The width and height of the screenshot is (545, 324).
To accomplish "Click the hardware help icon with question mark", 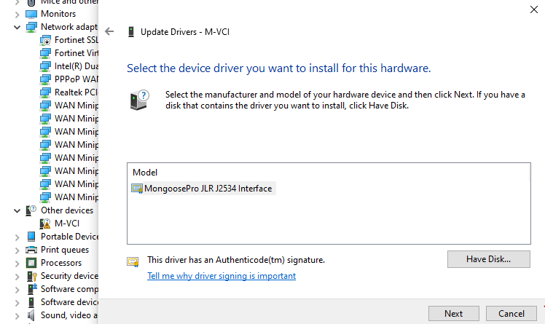I will (x=139, y=100).
